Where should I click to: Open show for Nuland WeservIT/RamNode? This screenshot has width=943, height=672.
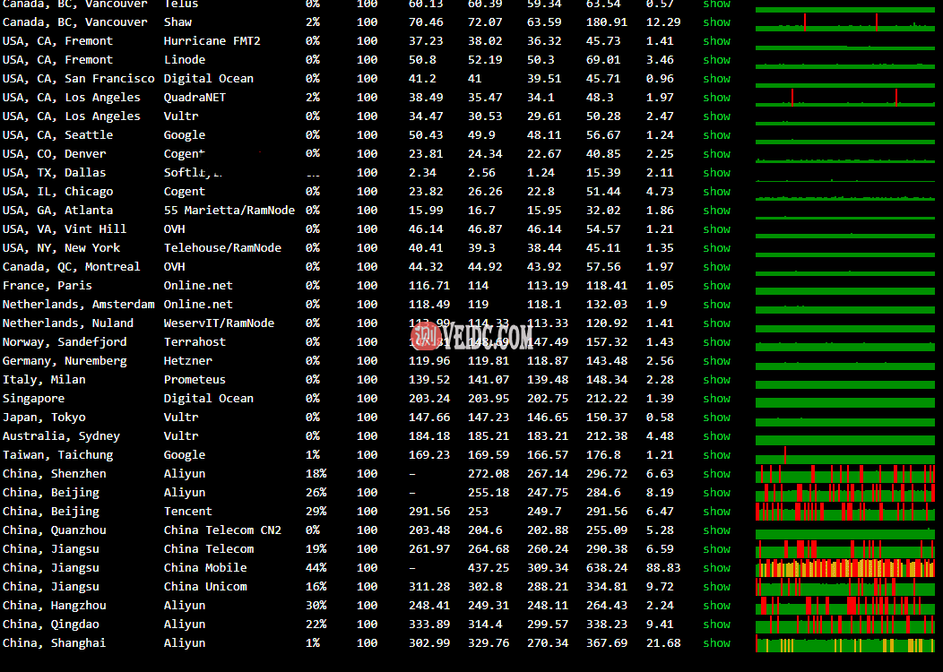click(x=716, y=323)
